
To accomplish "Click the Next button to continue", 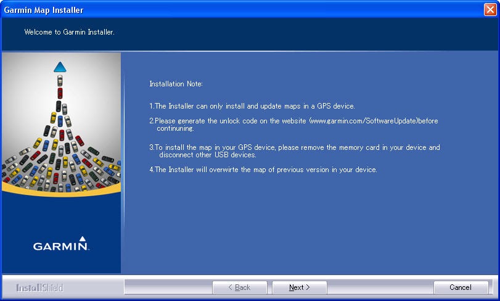I will coord(300,287).
